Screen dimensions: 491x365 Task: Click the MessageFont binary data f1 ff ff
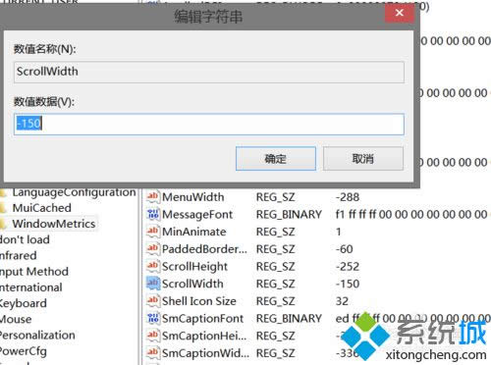pos(412,215)
